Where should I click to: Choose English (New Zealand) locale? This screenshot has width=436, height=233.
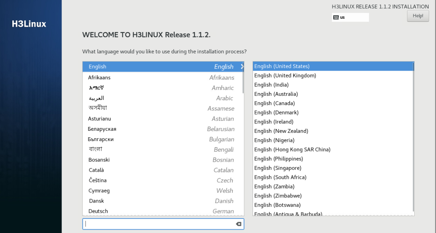333,131
